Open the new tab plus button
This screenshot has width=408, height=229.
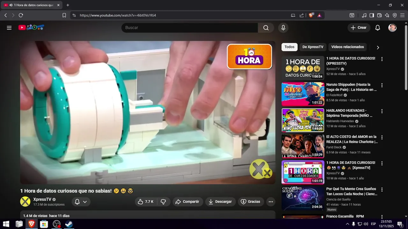[68, 5]
